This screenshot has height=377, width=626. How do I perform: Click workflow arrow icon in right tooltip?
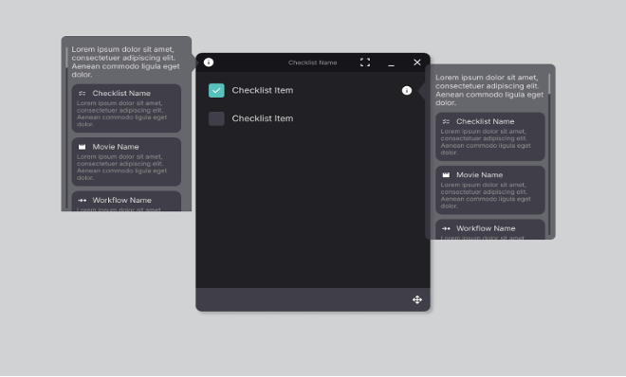coord(446,228)
